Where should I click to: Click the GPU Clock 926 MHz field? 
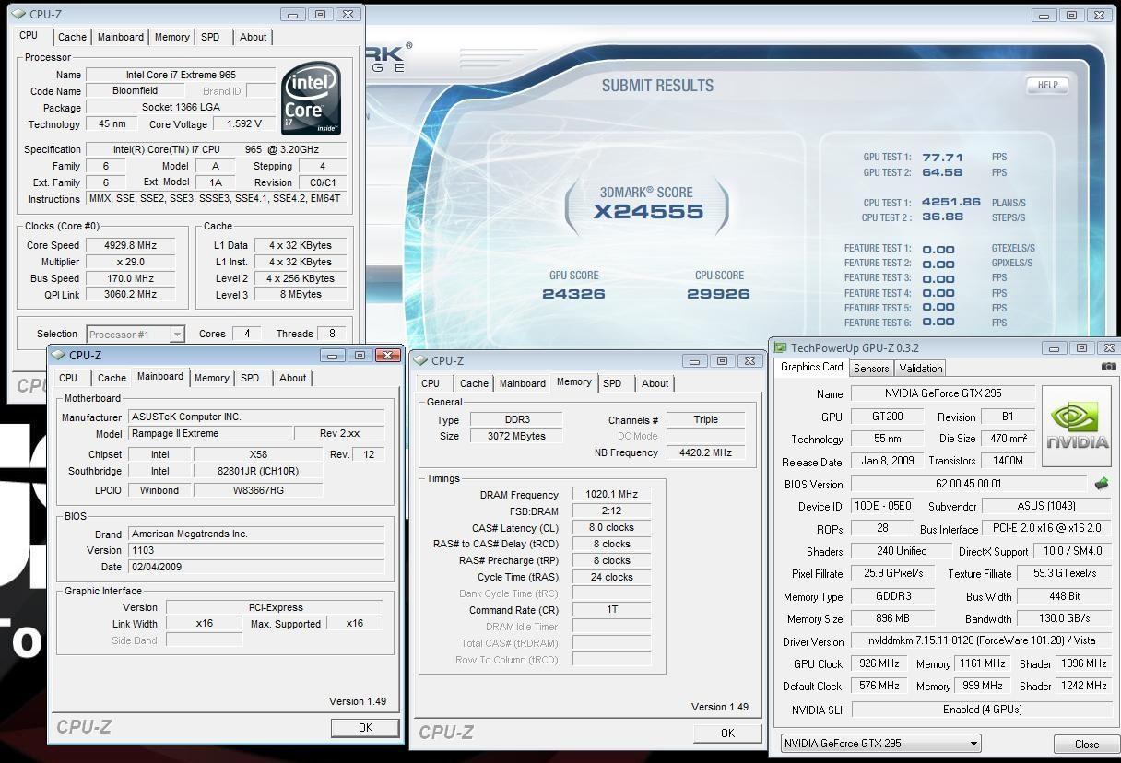[x=878, y=663]
